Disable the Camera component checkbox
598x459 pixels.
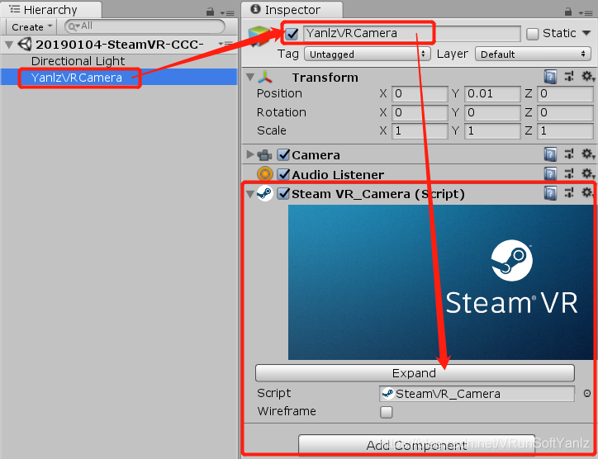click(283, 154)
